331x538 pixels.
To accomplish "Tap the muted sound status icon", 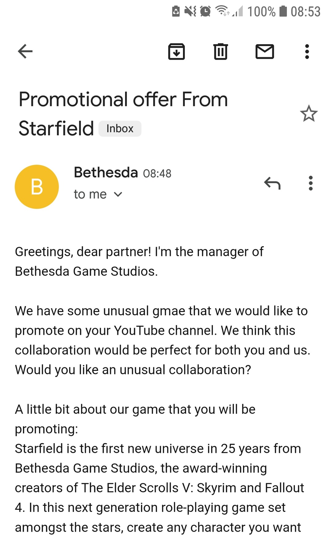I will [x=190, y=11].
